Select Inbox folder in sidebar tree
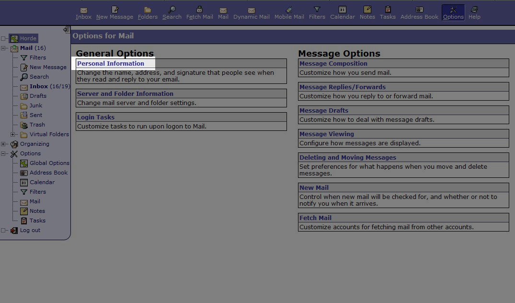Screen dimensions: 515x303 click(39, 86)
